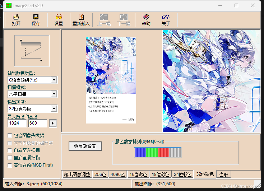Switch to the 输出图像调整 tab
This screenshot has width=264, height=191.
coord(77,174)
